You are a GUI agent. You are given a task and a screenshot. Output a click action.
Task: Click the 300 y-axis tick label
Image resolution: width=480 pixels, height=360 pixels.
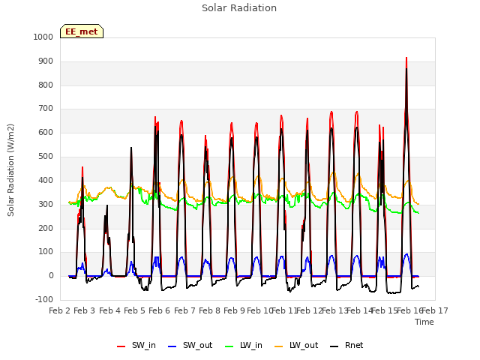46,204
